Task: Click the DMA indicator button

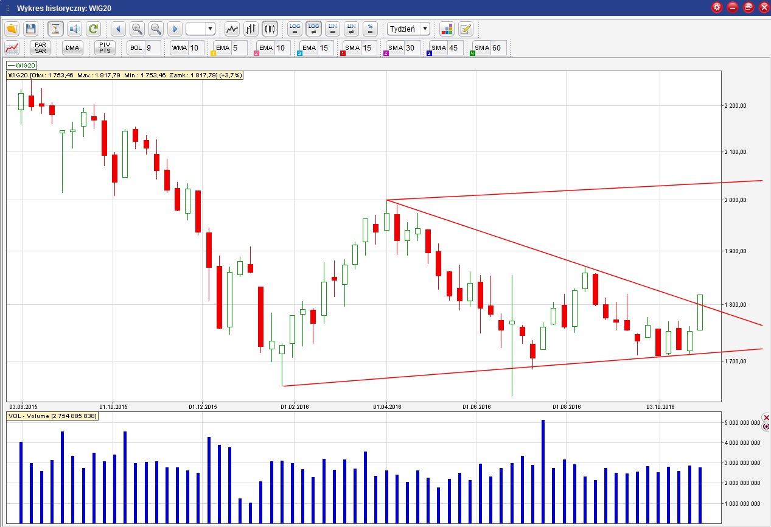Action: pos(72,47)
